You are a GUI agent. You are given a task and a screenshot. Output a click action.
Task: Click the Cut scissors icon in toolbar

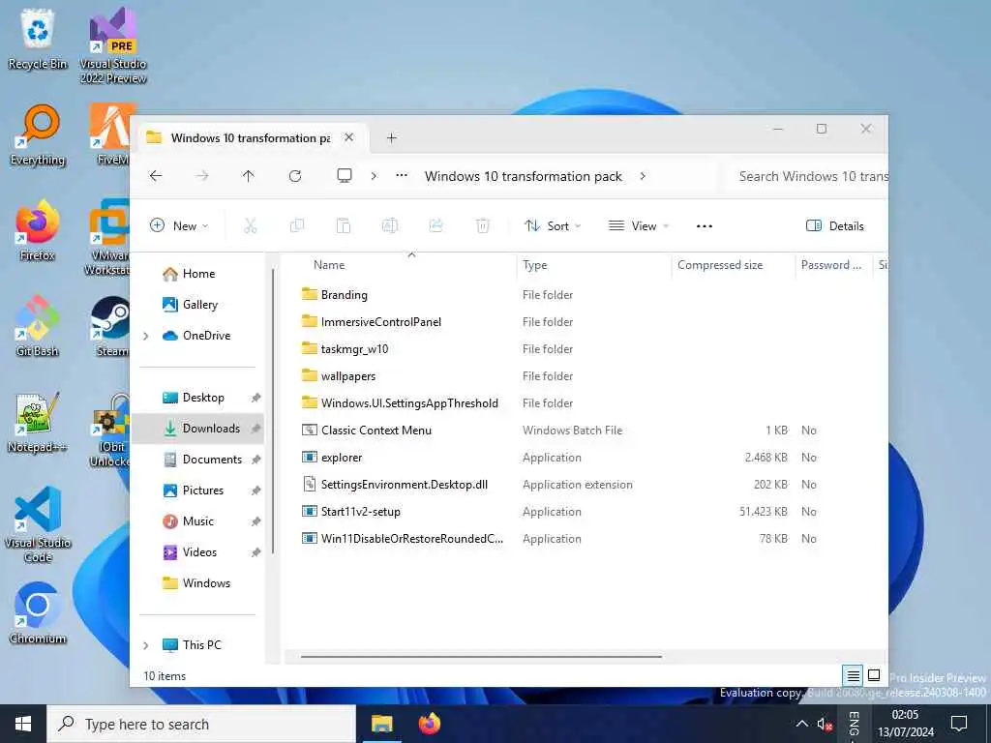coord(251,225)
